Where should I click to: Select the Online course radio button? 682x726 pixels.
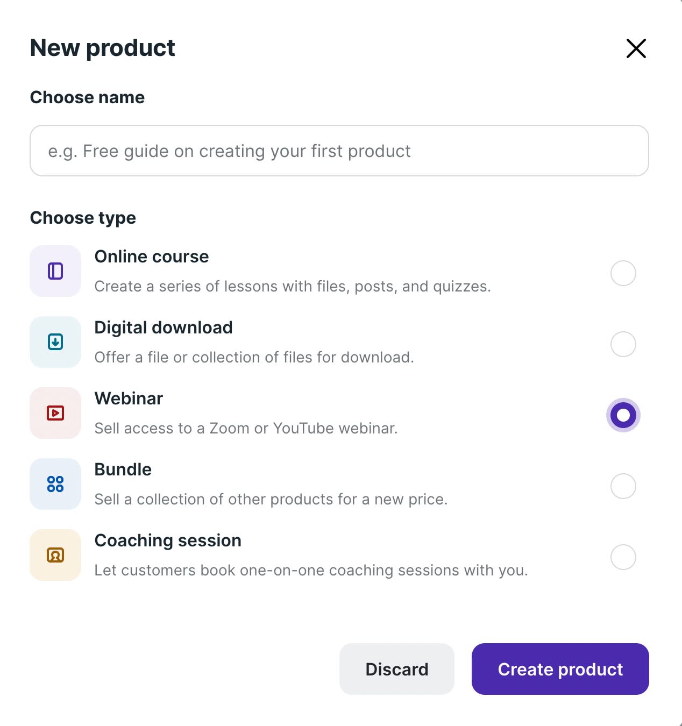pos(623,273)
